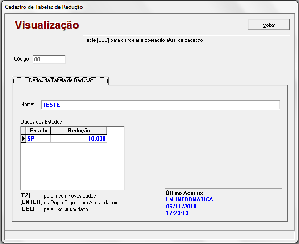Select the SP cell in the grid
The image size is (299, 244).
[x=38, y=139]
